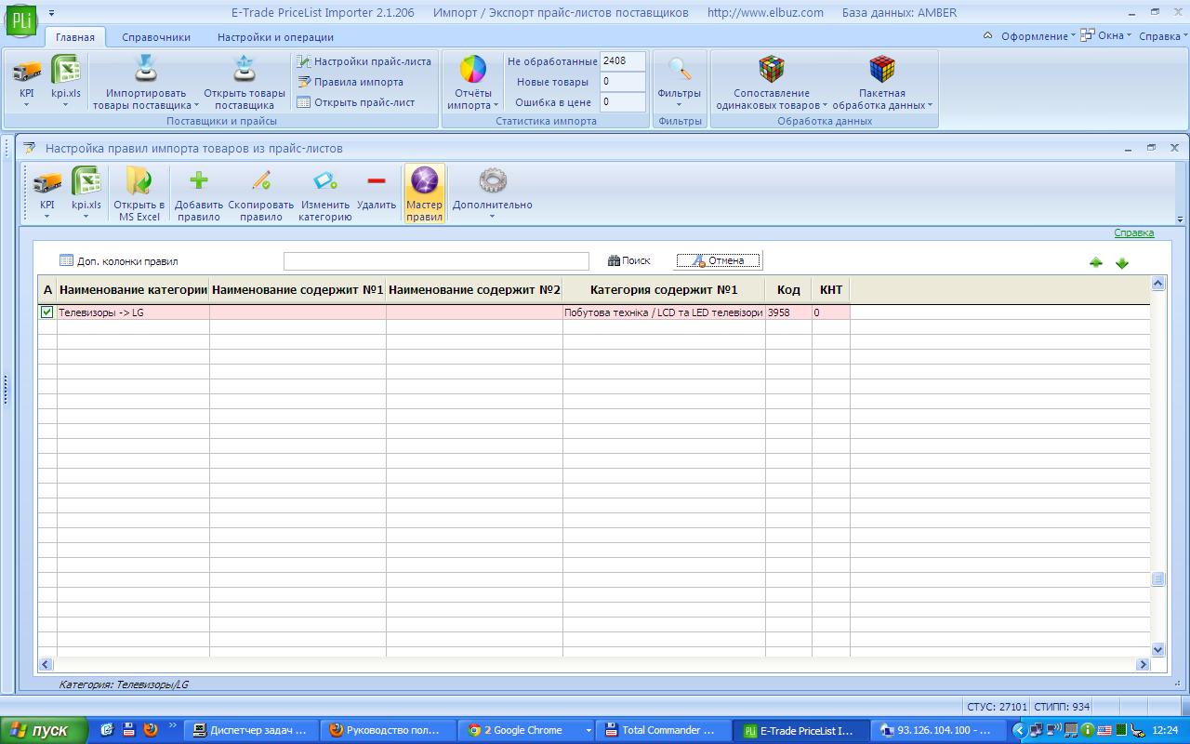Viewport: 1190px width, 744px height.
Task: Select KPI truck icon in rules window toolbar
Action: click(47, 193)
